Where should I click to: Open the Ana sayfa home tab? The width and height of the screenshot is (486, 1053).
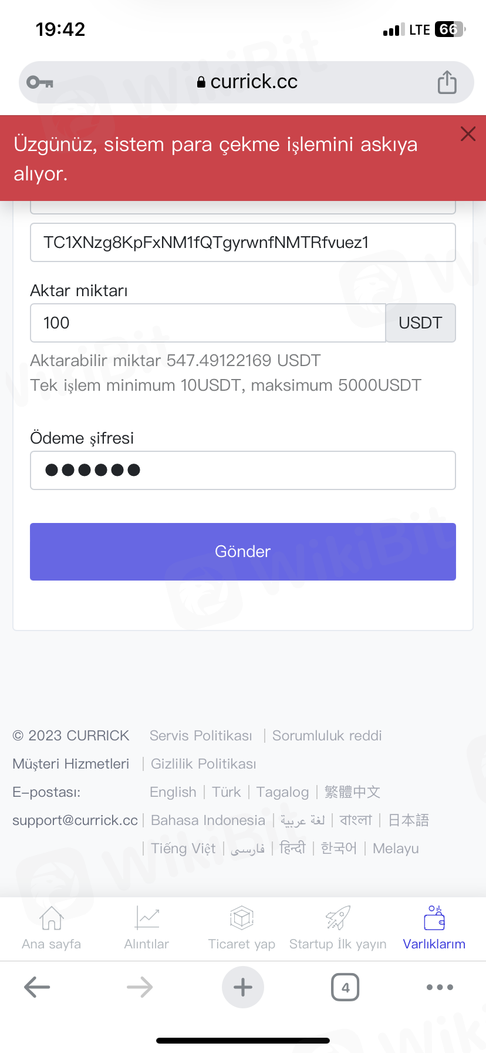tap(52, 927)
